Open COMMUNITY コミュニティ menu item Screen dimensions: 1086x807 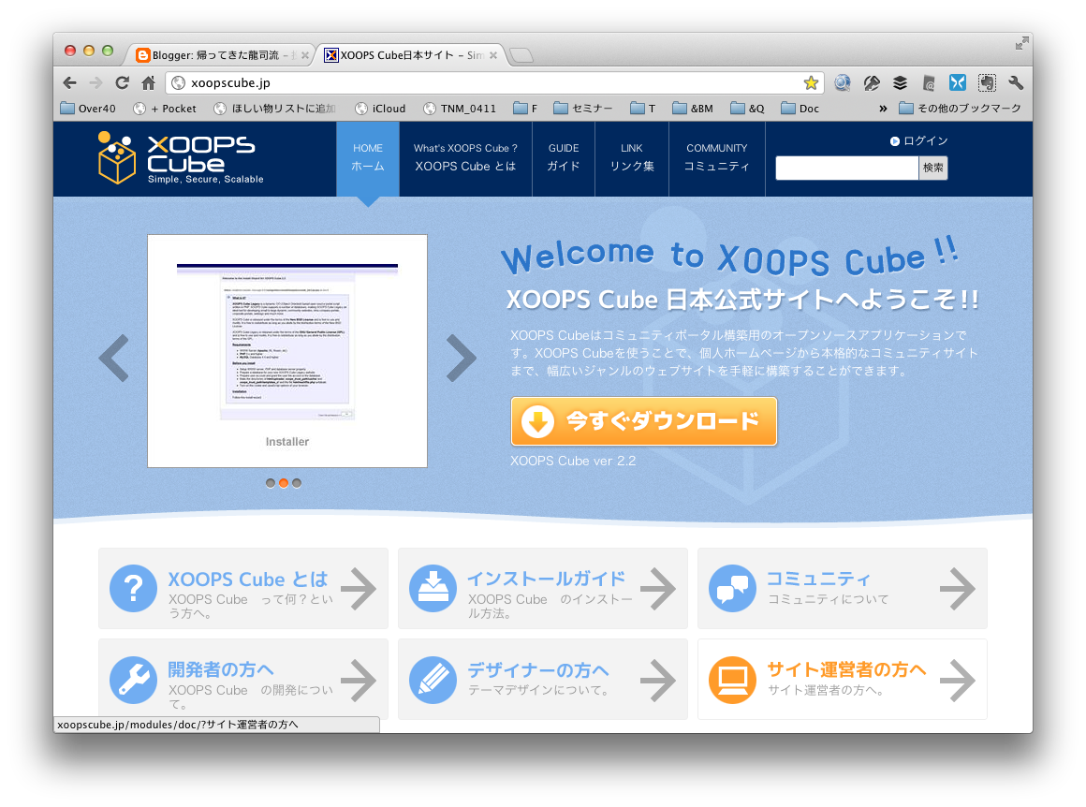pos(717,158)
